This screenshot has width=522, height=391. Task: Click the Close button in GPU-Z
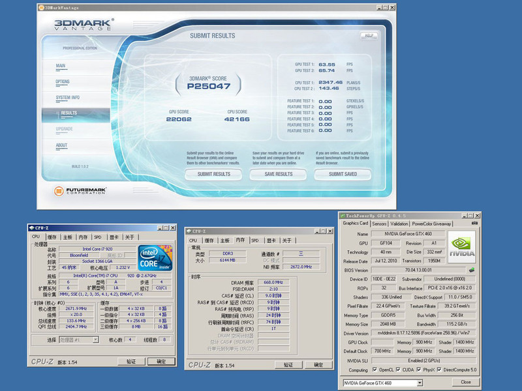point(466,382)
